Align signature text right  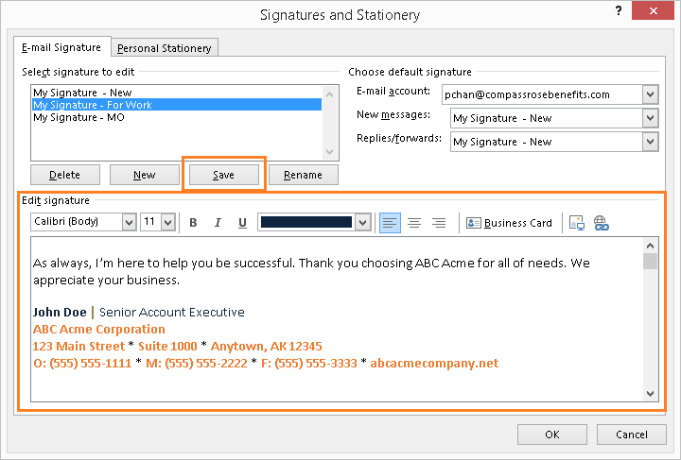[439, 223]
